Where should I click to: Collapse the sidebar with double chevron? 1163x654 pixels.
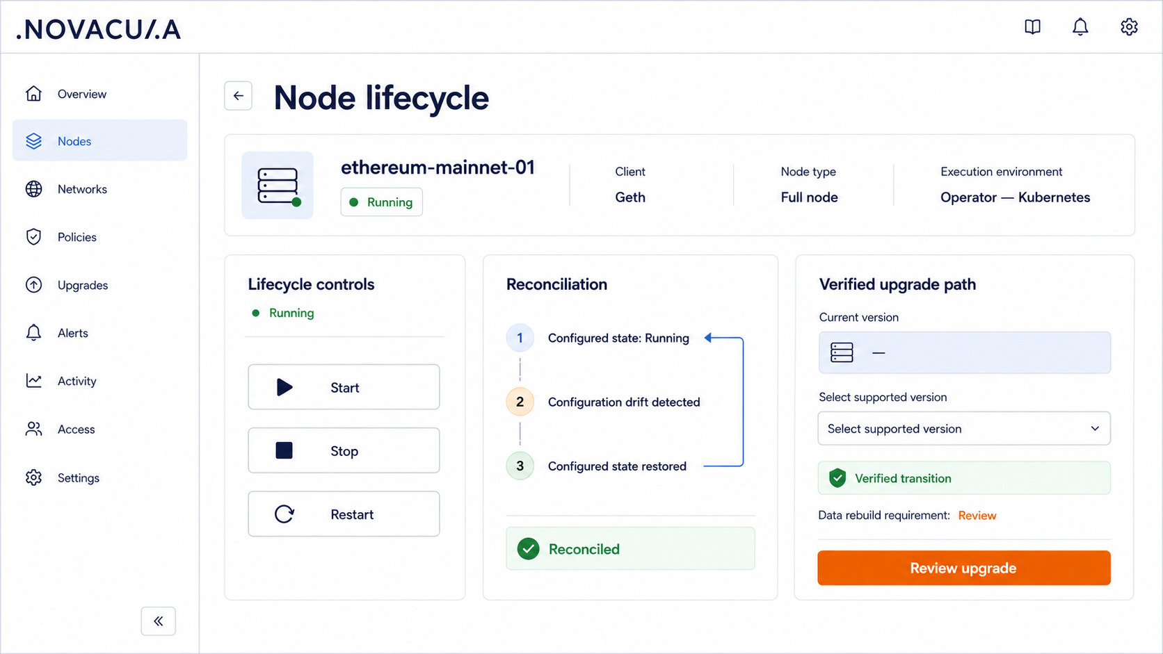pyautogui.click(x=159, y=621)
